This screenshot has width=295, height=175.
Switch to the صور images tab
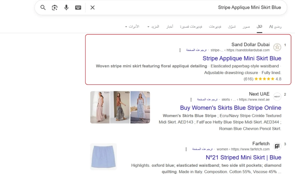pos(246,27)
